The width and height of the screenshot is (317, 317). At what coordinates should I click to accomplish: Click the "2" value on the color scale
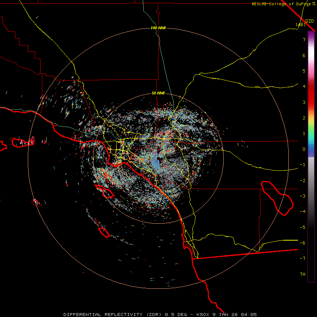(x=304, y=118)
